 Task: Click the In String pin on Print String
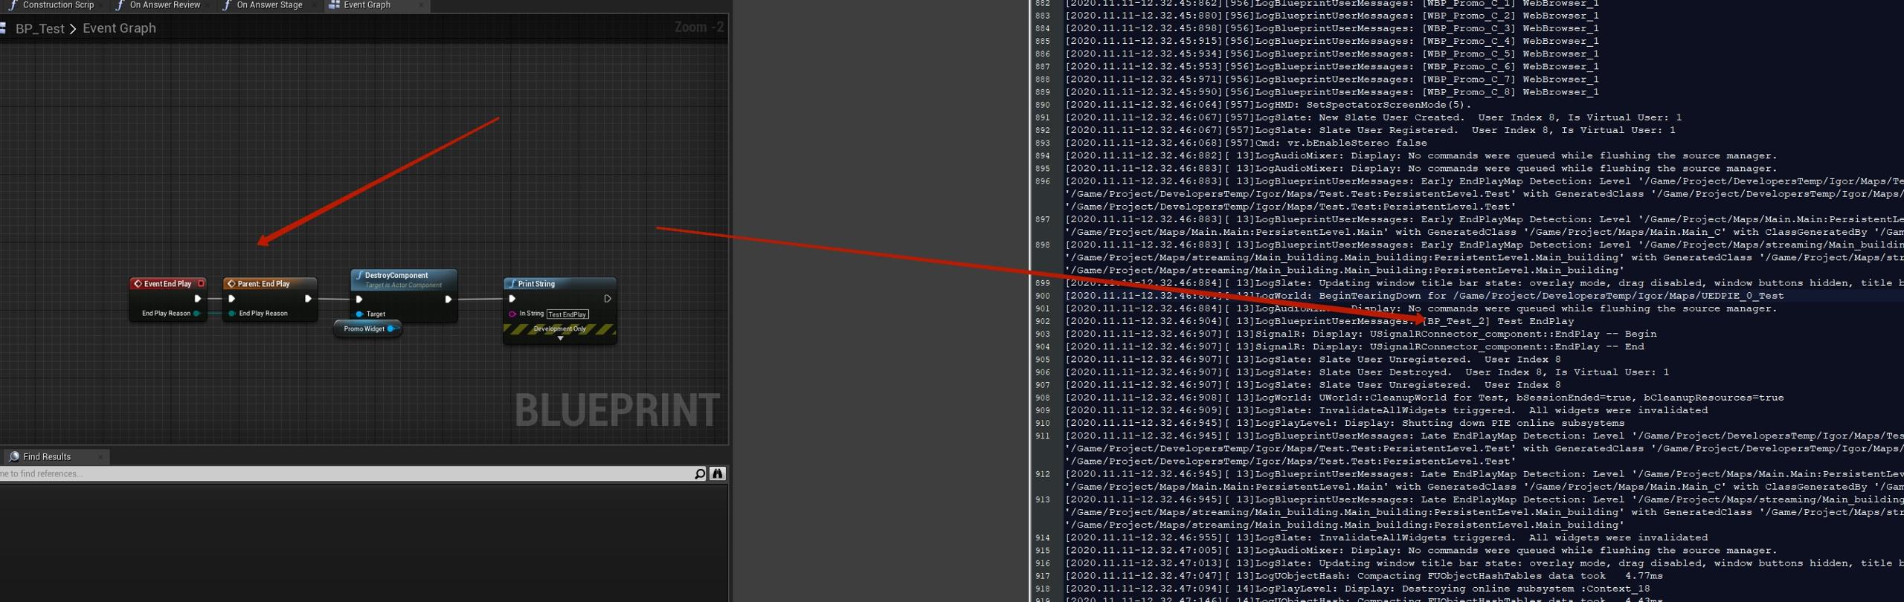tap(512, 314)
